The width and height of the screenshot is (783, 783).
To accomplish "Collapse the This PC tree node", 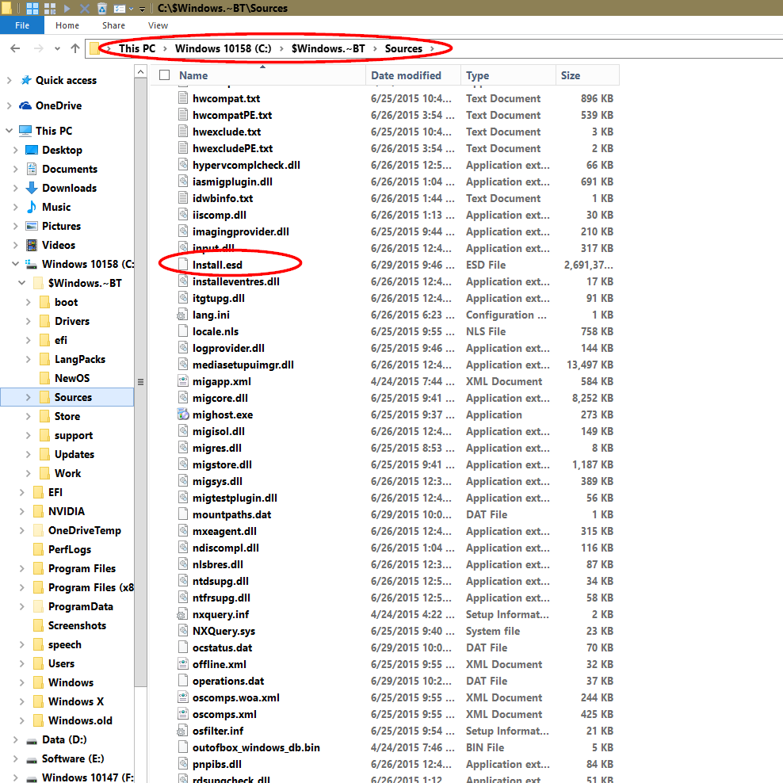I will 9,130.
